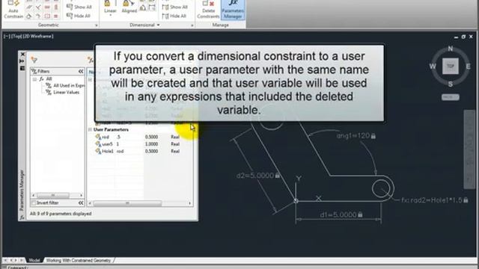The width and height of the screenshot is (479, 269).
Task: Open Geometric panel dialog launcher arrow
Action: pyautogui.click(x=97, y=25)
